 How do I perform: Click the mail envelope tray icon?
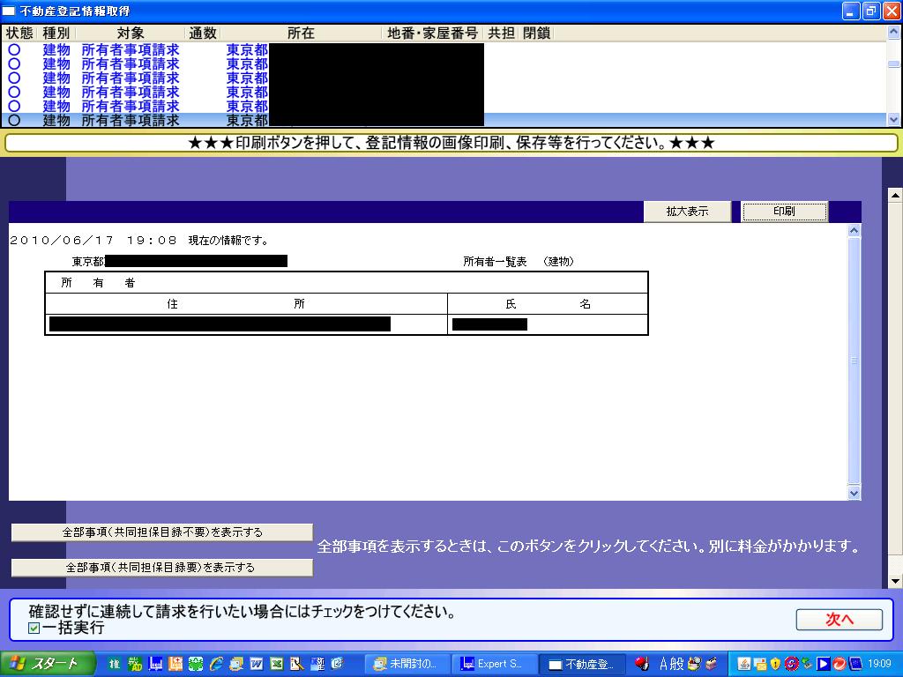[x=760, y=665]
